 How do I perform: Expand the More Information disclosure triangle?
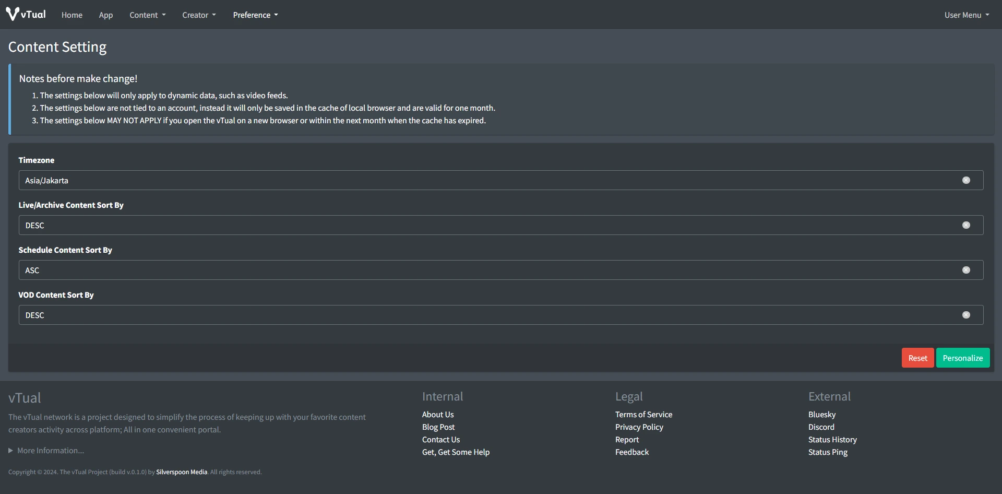[10, 450]
